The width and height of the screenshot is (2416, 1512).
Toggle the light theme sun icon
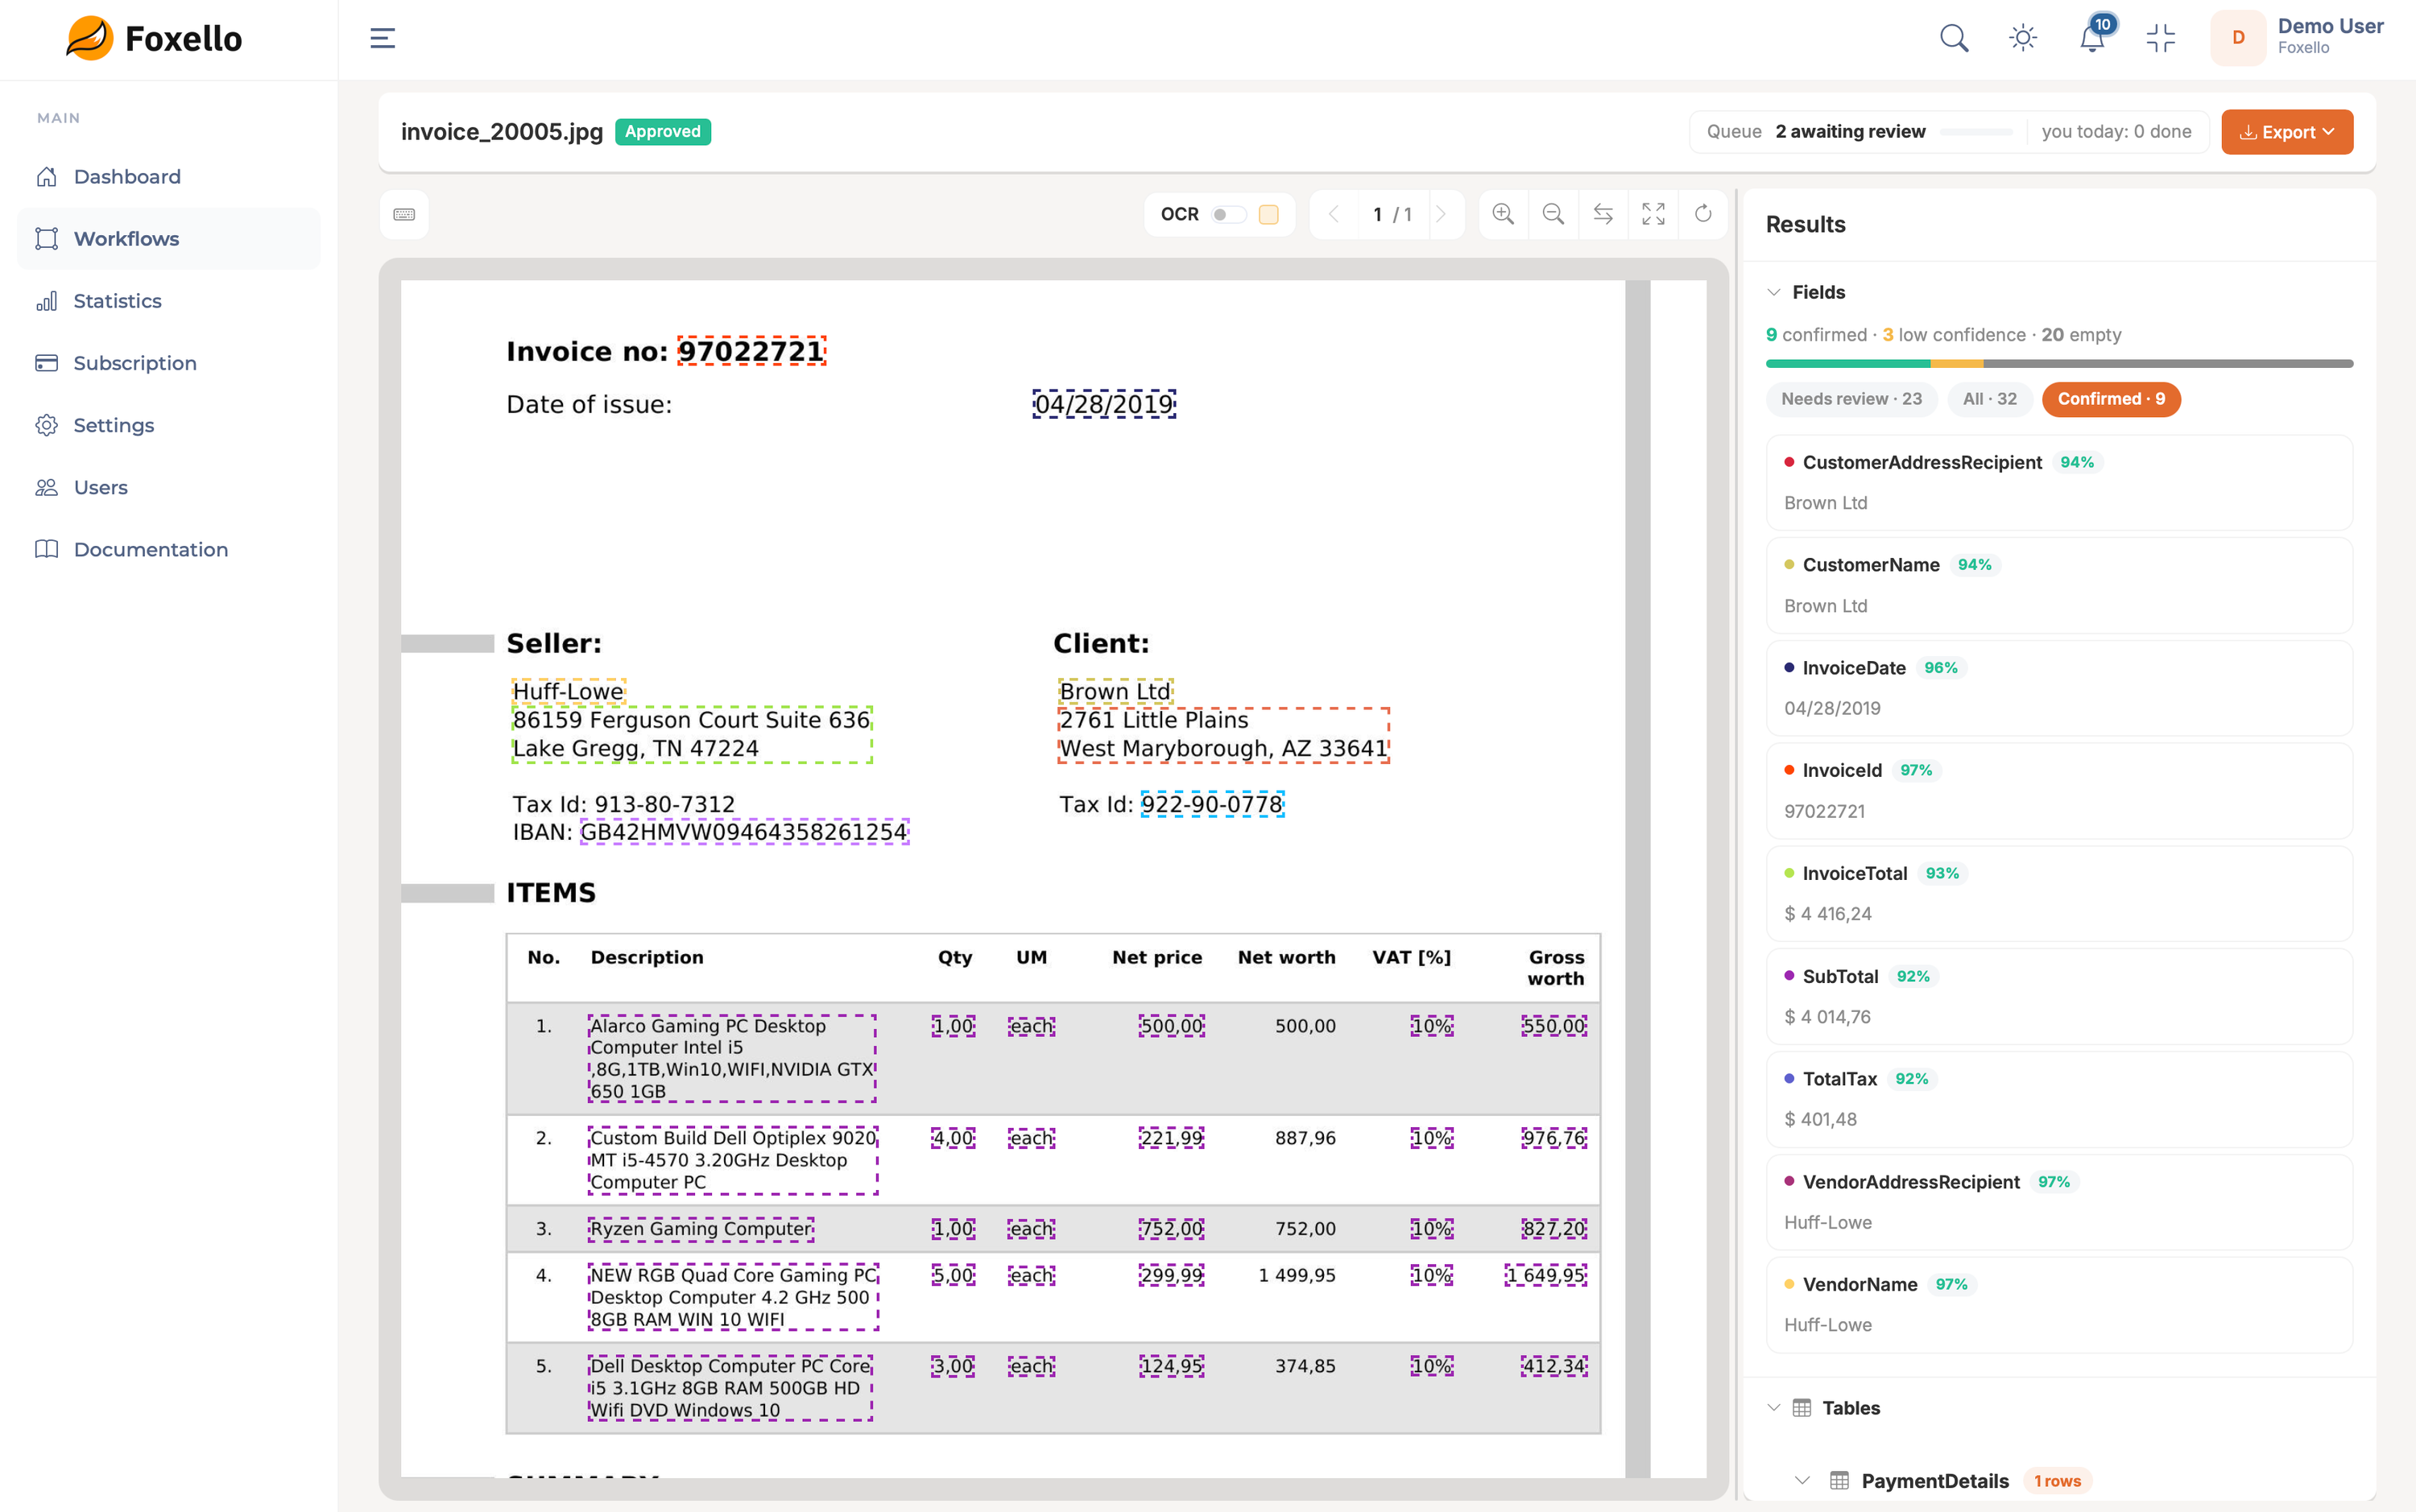click(x=2023, y=38)
